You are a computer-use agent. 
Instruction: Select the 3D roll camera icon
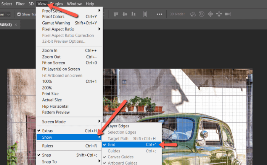pos(202,14)
